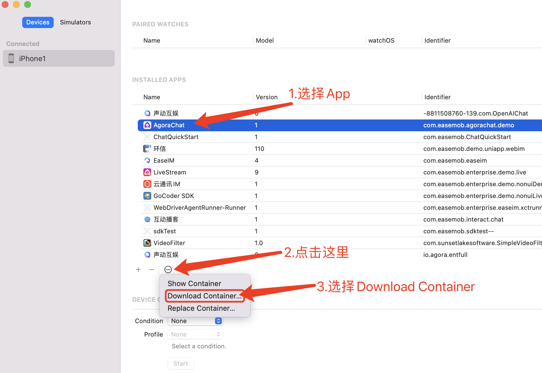This screenshot has height=373, width=542.
Task: Select the 互动播客 app name
Action: pos(166,219)
